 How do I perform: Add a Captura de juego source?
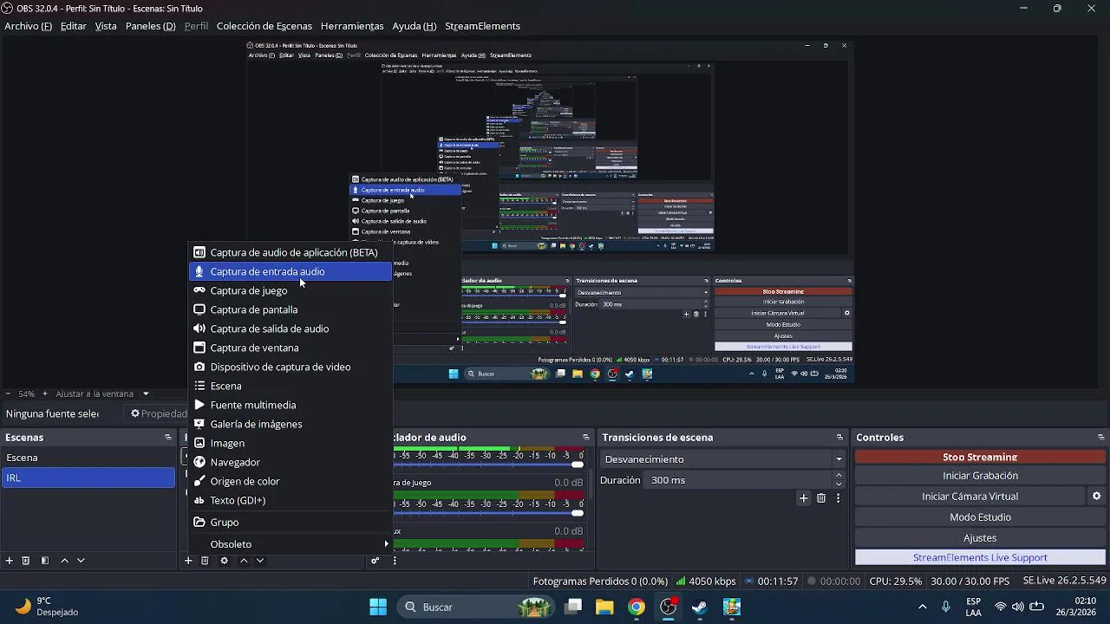click(290, 290)
